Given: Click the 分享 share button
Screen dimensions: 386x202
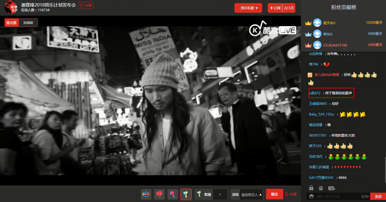Looking at the screenshot, I should [x=86, y=5].
